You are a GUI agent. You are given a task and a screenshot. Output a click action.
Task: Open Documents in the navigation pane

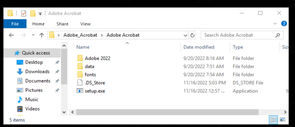(38, 81)
